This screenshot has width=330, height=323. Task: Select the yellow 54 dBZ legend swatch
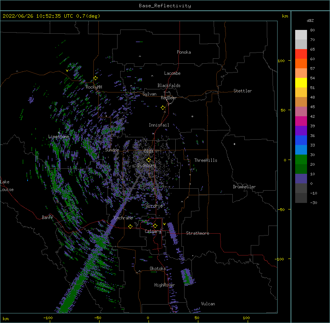[301, 82]
